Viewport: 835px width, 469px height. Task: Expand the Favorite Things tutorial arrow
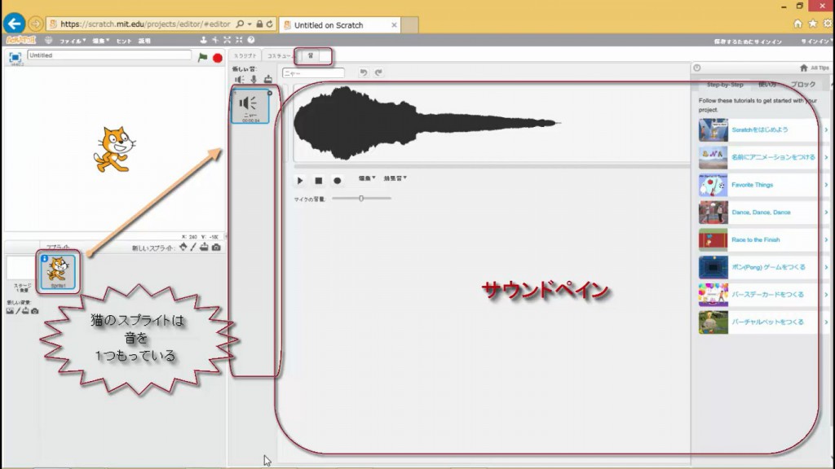[x=826, y=185]
